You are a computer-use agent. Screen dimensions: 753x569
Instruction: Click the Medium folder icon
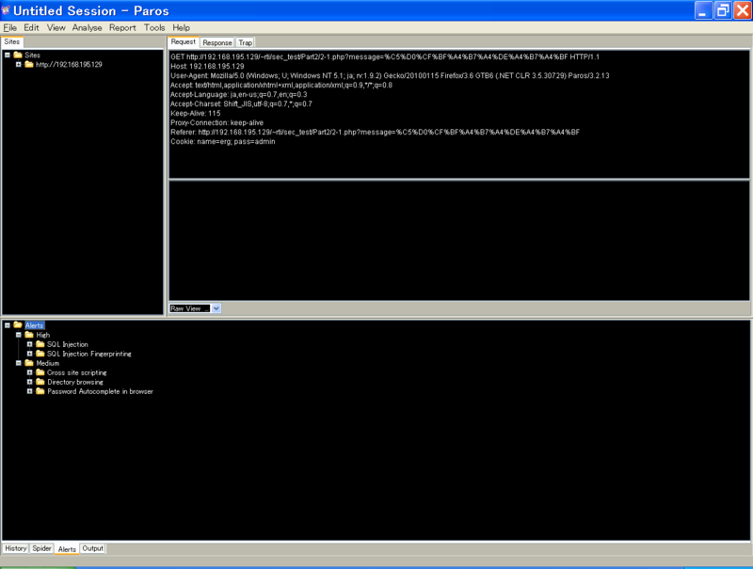(x=29, y=363)
